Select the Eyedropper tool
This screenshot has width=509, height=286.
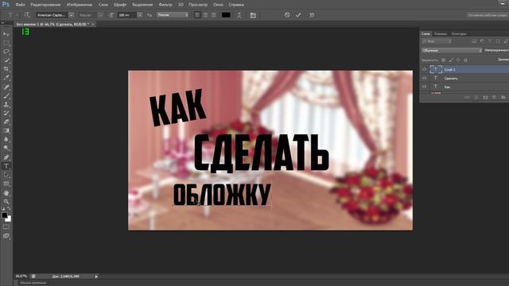(x=6, y=78)
